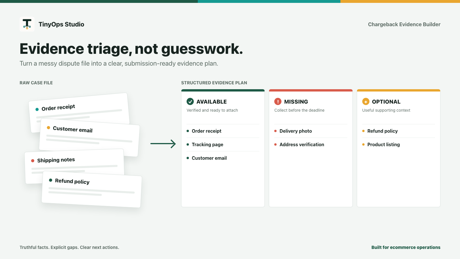Click the green checkmark Available icon

[190, 101]
